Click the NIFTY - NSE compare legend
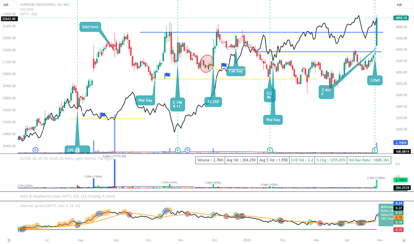Image resolution: width=414 pixels, height=244 pixels. pyautogui.click(x=28, y=14)
